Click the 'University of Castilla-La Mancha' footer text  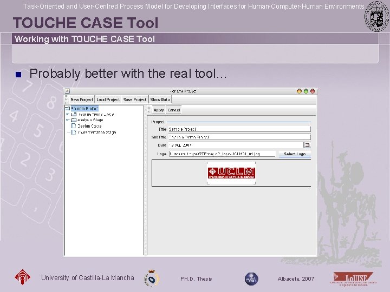88,278
